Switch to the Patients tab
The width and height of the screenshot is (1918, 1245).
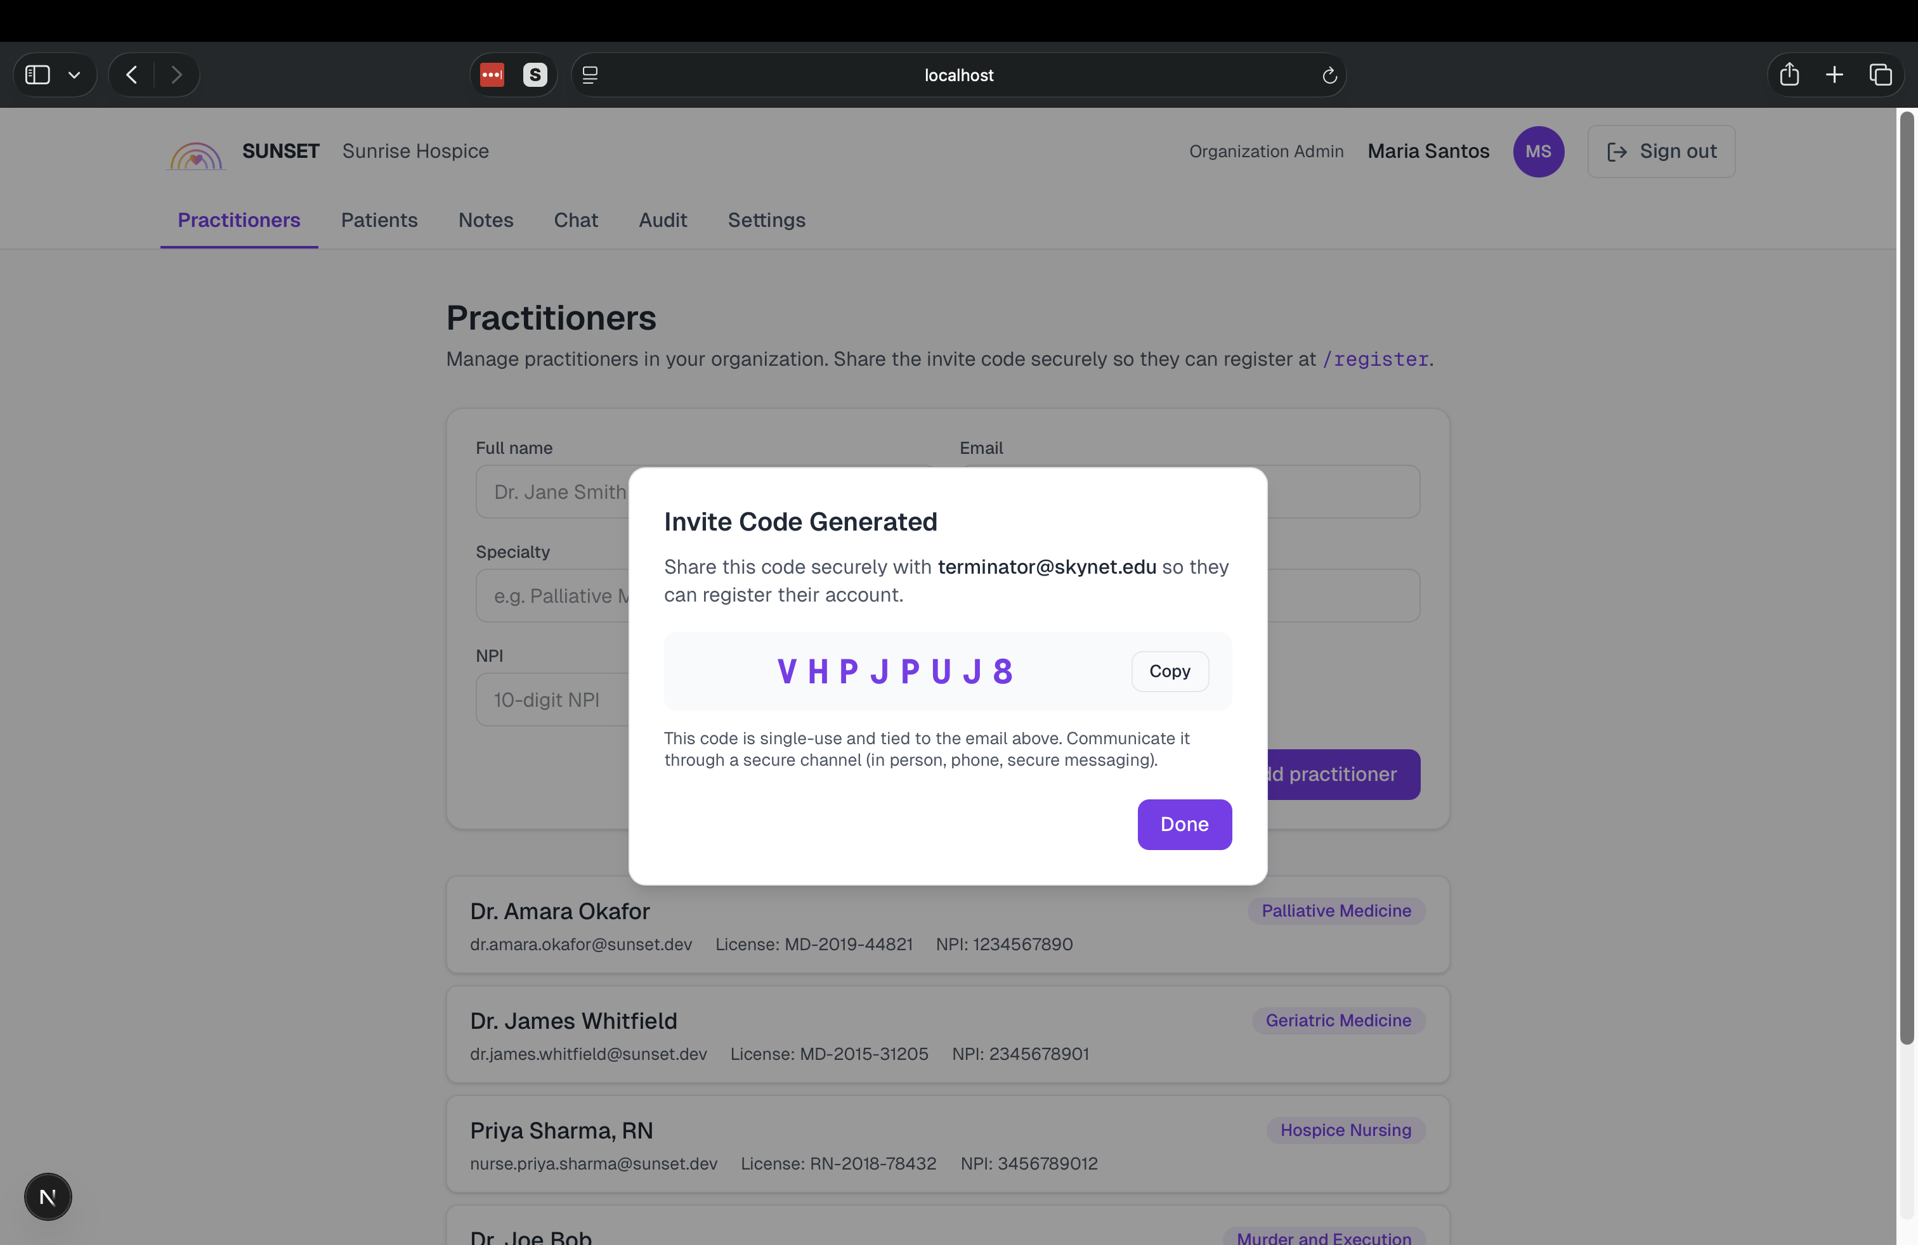(379, 220)
